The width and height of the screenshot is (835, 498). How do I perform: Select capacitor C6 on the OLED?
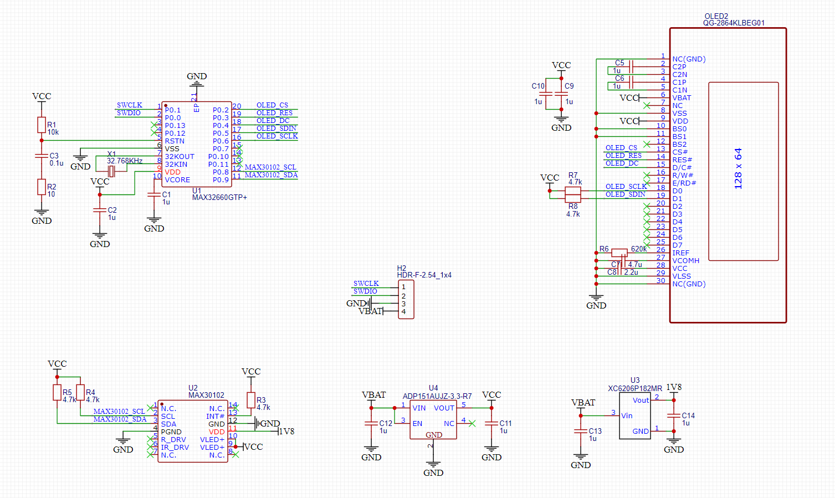point(631,83)
